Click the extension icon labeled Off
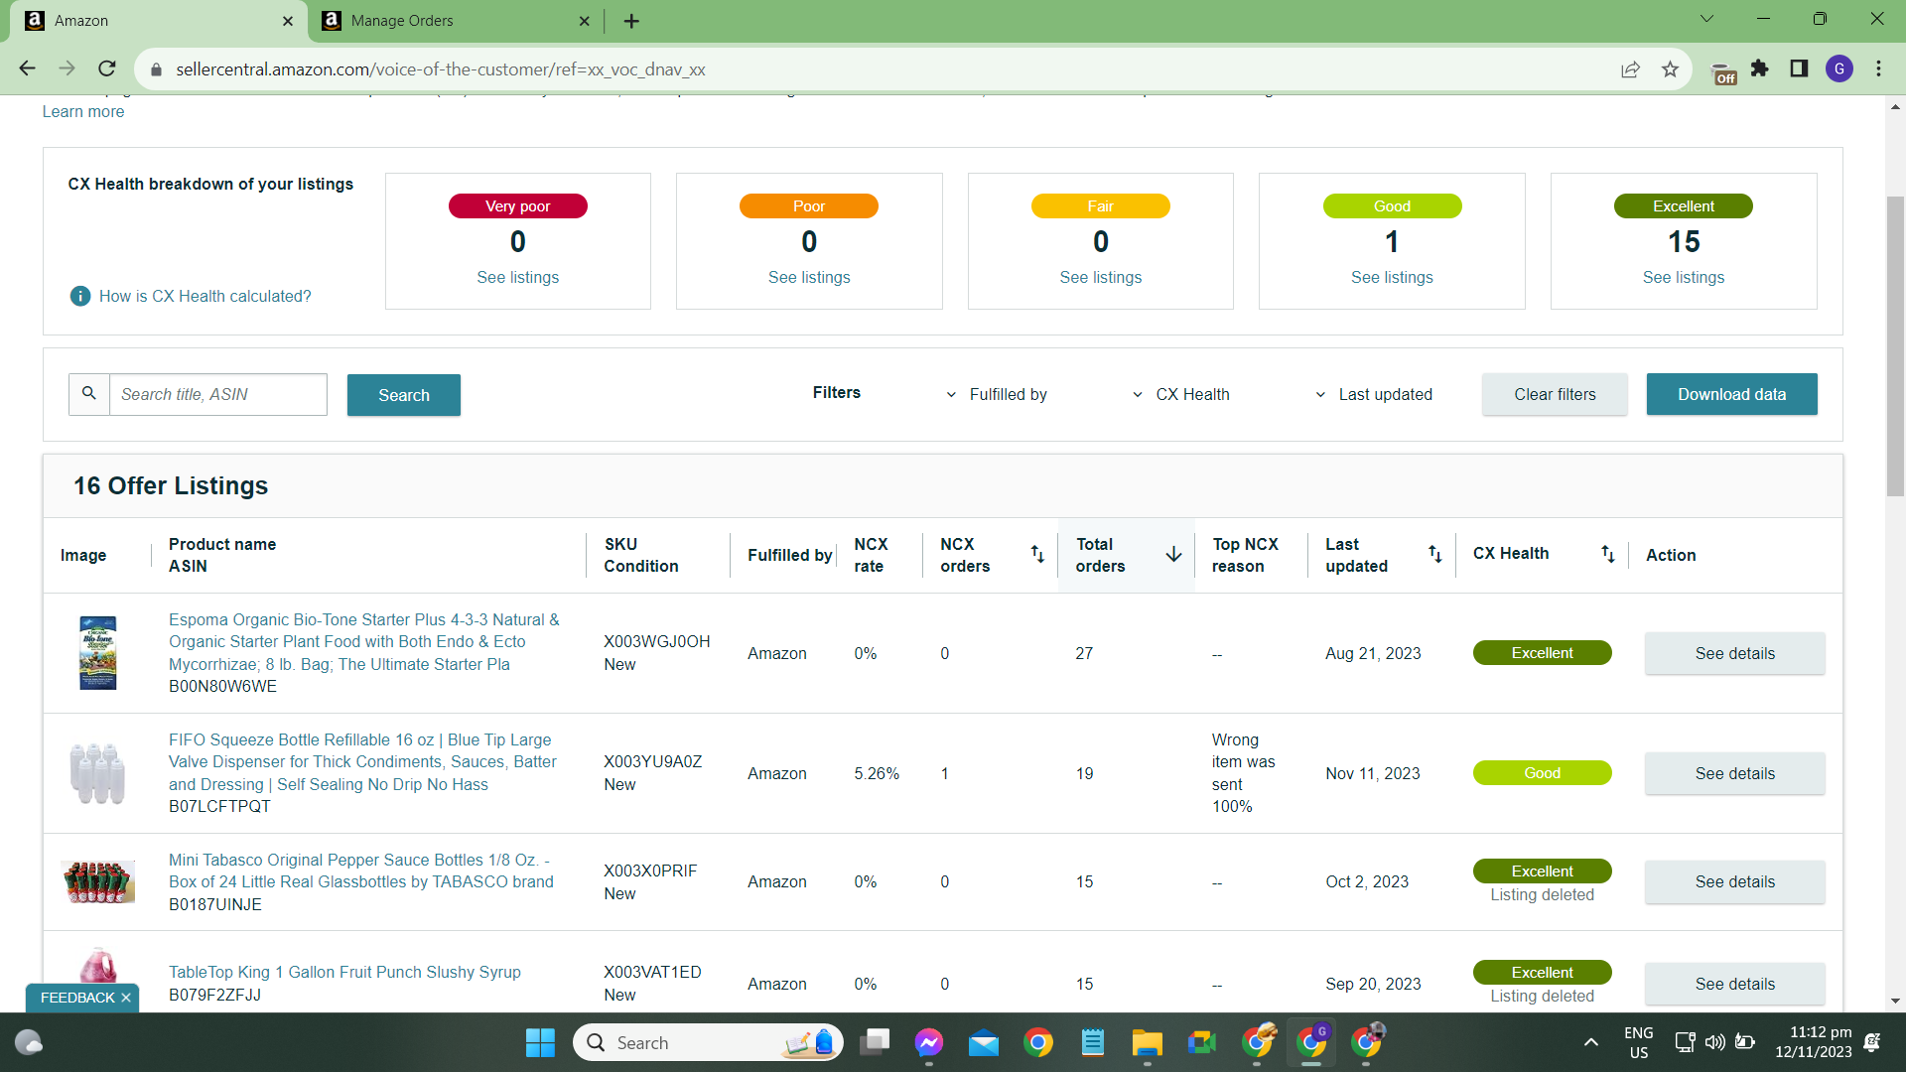 tap(1724, 72)
